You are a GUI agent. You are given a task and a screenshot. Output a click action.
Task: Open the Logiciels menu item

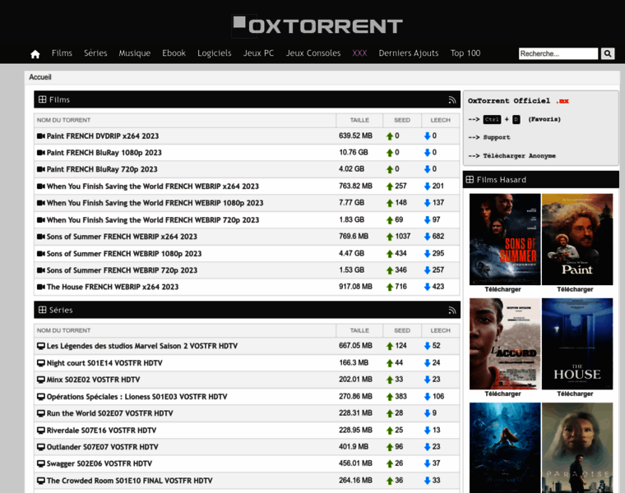tap(215, 53)
